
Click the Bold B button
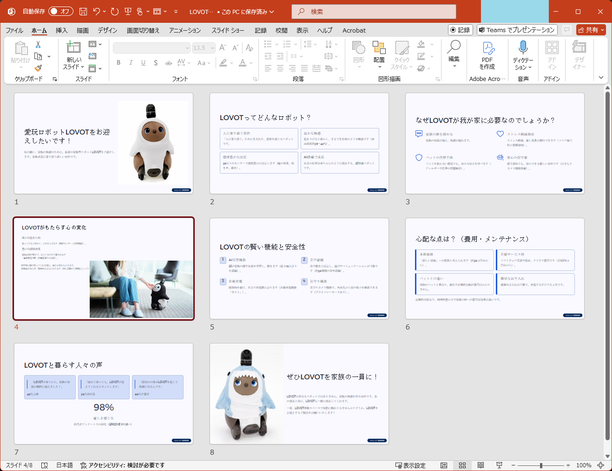pos(118,63)
